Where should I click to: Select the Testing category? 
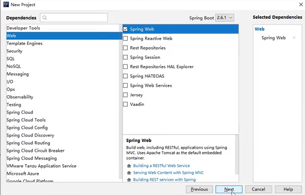pyautogui.click(x=62, y=104)
